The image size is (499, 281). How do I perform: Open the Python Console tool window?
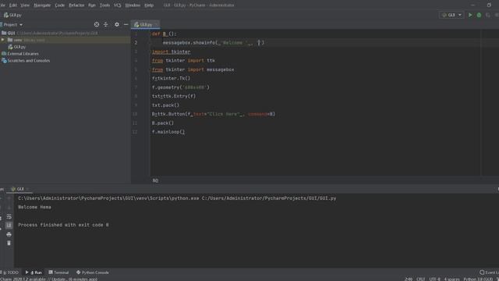tap(93, 272)
